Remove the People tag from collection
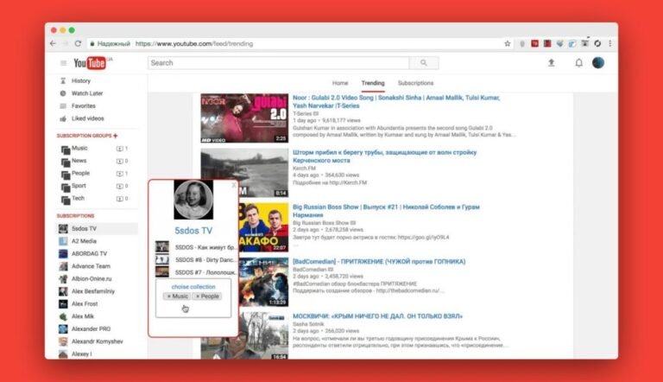Image resolution: width=663 pixels, height=382 pixels. tap(198, 296)
